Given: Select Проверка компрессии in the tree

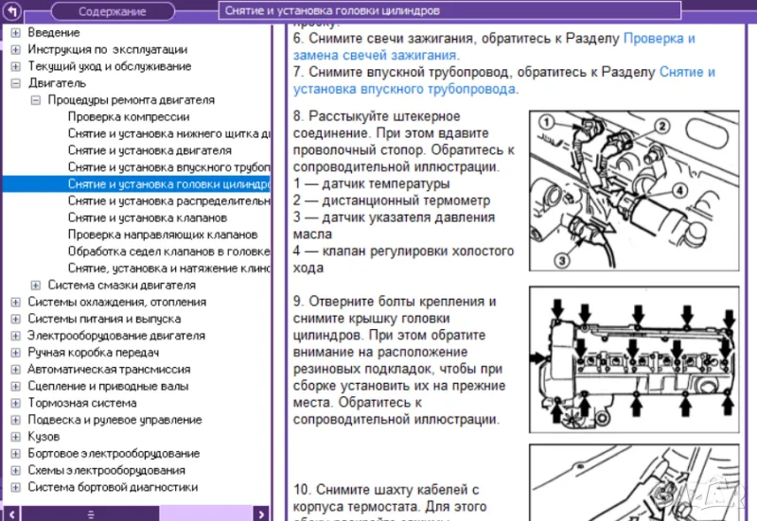Looking at the screenshot, I should (128, 117).
